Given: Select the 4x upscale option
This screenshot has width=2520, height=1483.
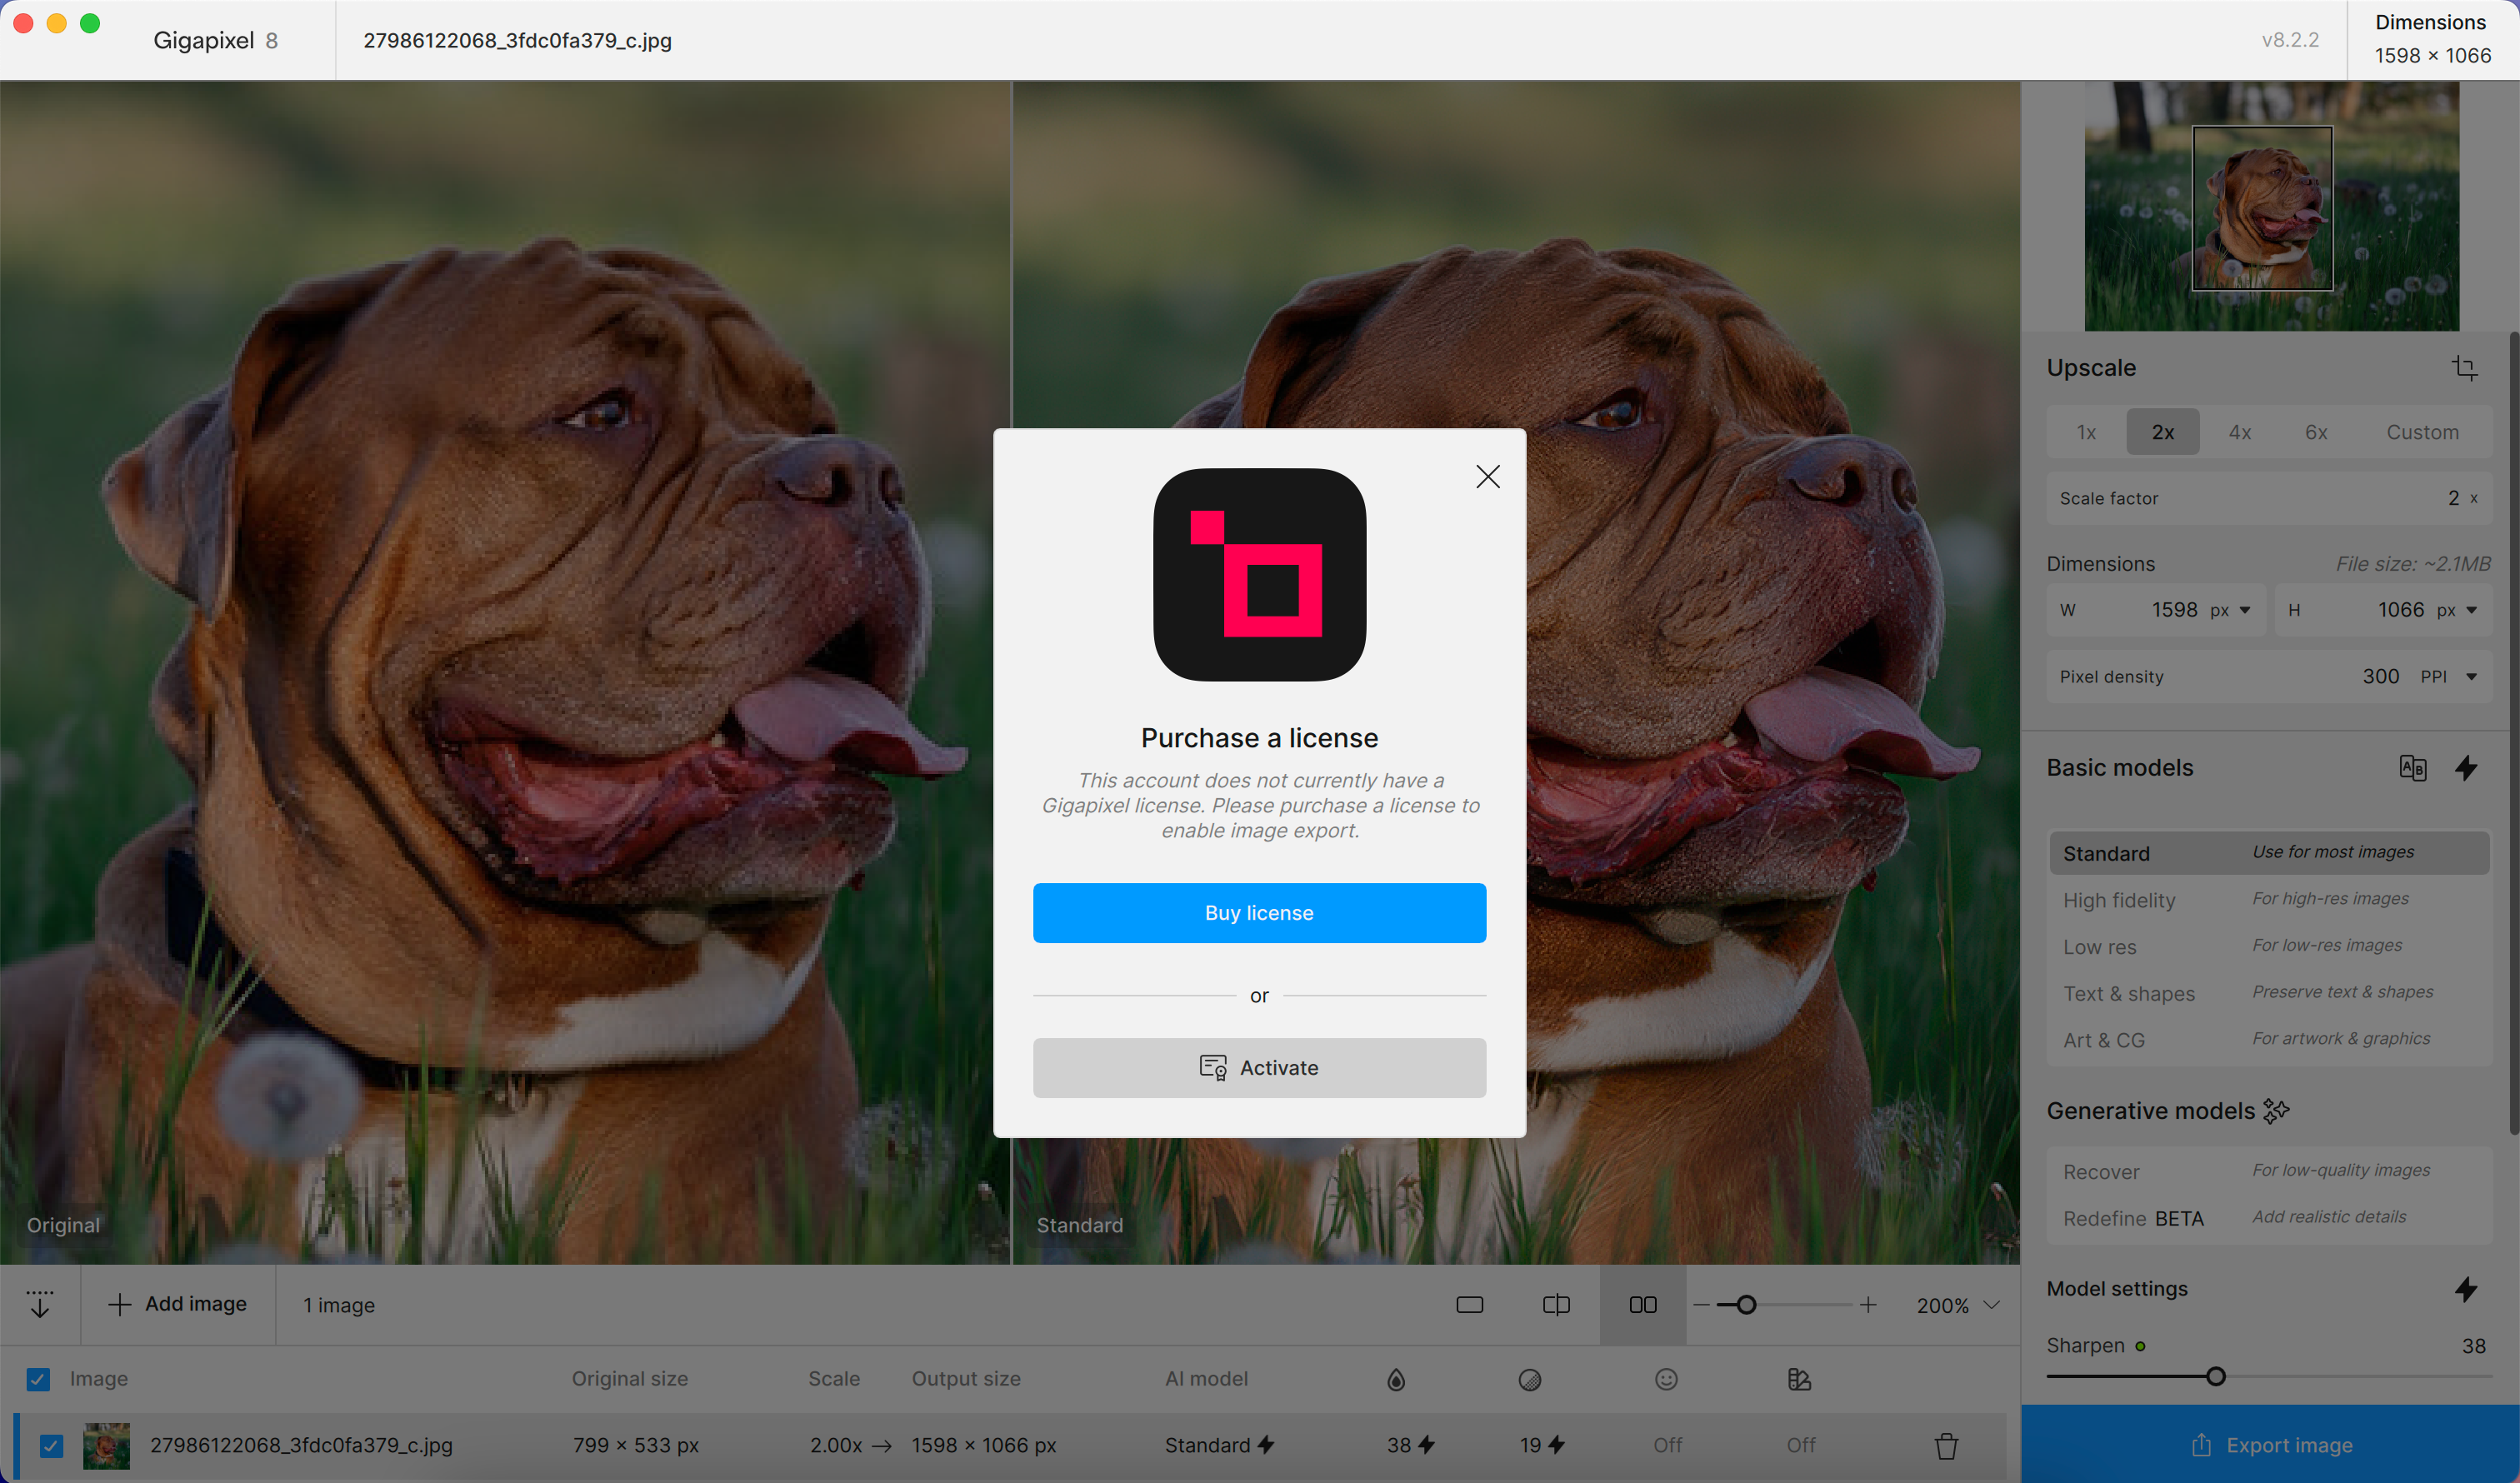Looking at the screenshot, I should point(2239,432).
